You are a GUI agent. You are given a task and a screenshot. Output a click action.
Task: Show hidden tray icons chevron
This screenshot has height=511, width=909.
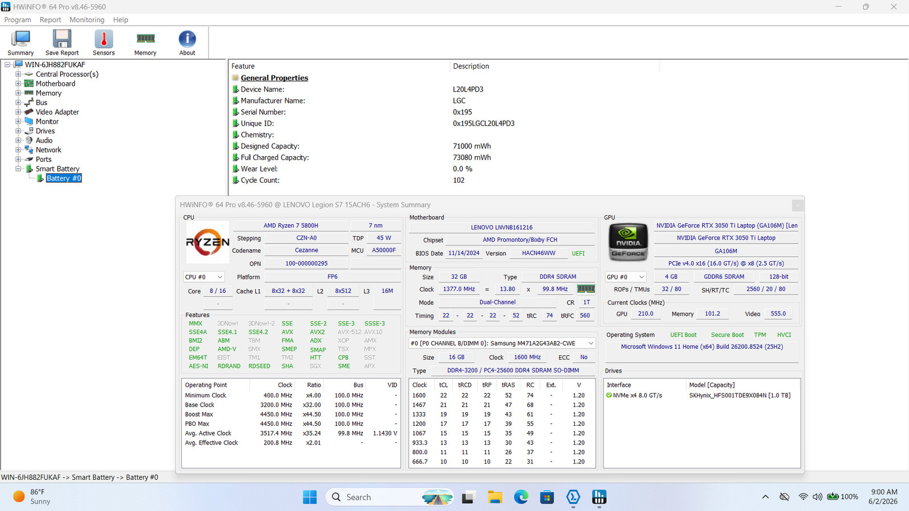765,497
